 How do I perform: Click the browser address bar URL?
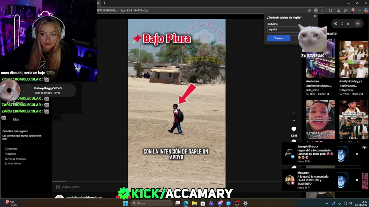pos(123,10)
